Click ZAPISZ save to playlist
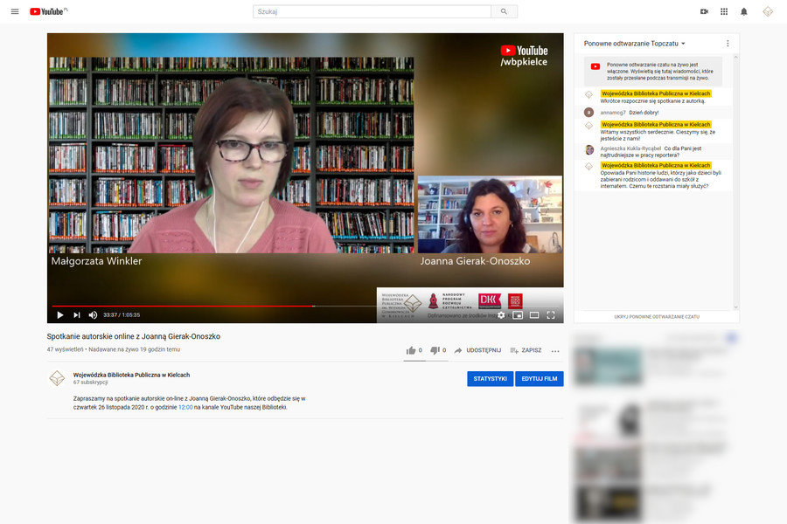The height and width of the screenshot is (524, 787). click(x=526, y=350)
